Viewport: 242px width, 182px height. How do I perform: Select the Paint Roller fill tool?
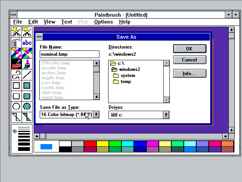pyautogui.click(x=16, y=64)
